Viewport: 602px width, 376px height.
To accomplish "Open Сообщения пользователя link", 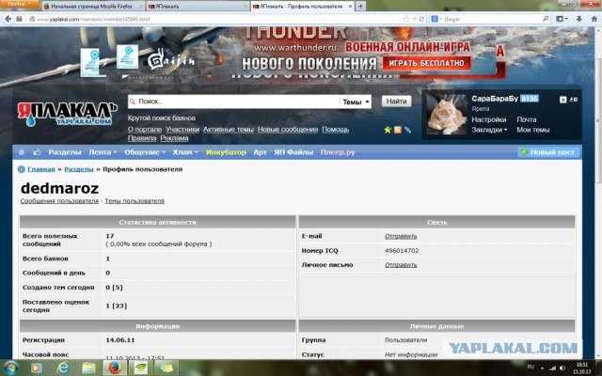I will [59, 201].
